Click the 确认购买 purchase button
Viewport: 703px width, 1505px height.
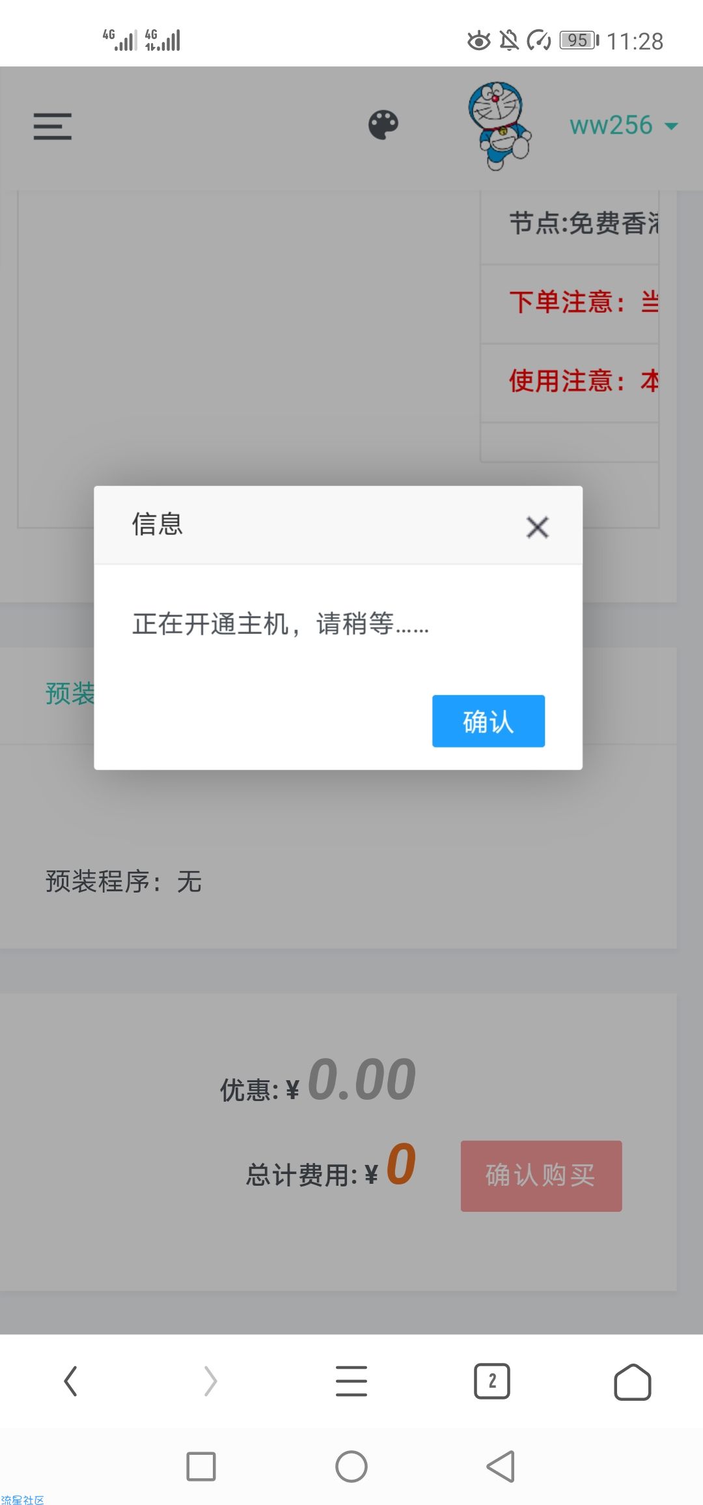[541, 1175]
